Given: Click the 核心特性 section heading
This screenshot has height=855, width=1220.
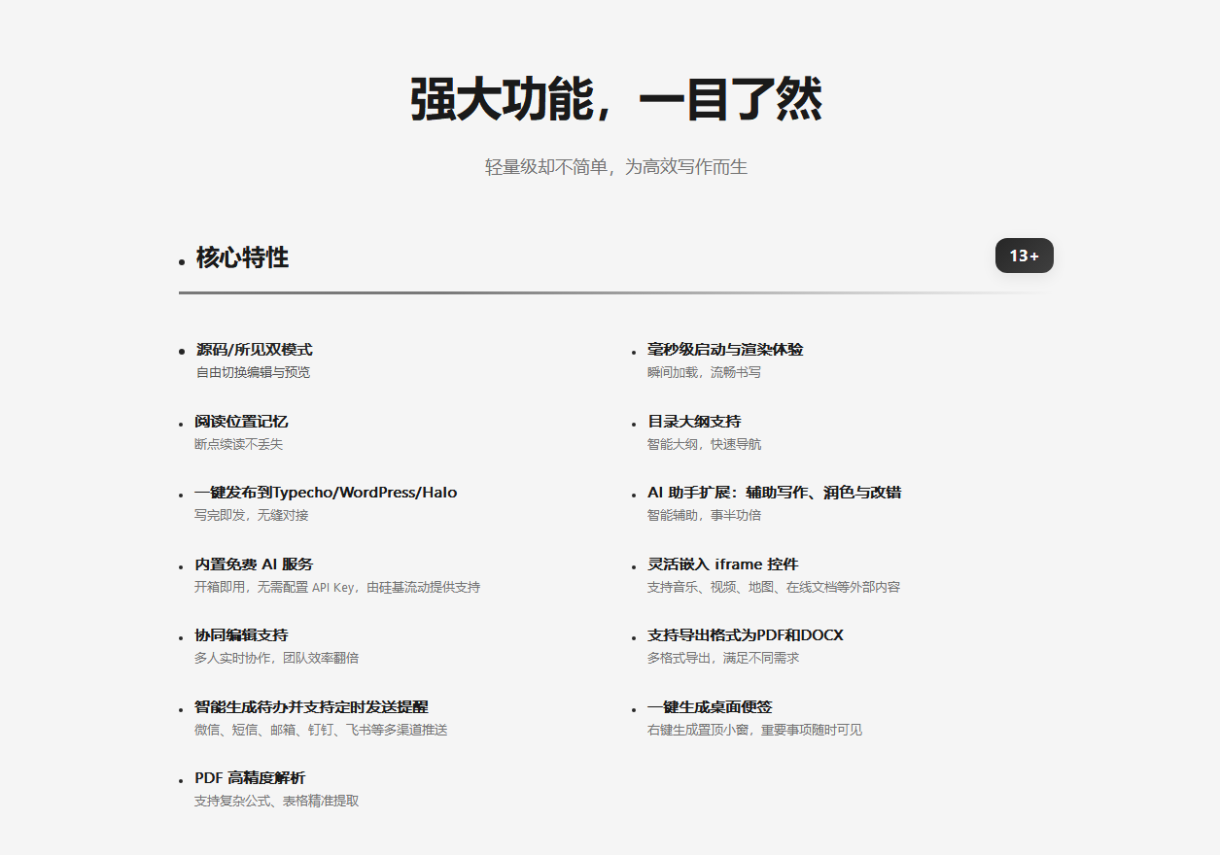Looking at the screenshot, I should tap(242, 258).
